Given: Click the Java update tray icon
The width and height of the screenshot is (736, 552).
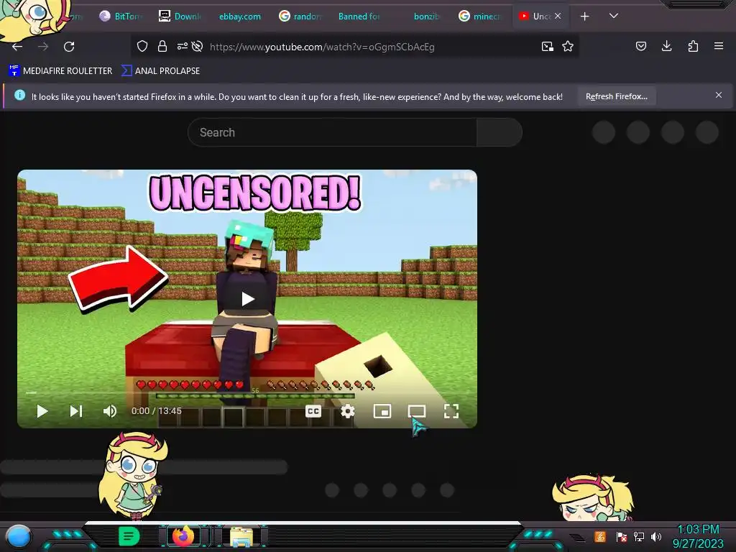Looking at the screenshot, I should (600, 536).
